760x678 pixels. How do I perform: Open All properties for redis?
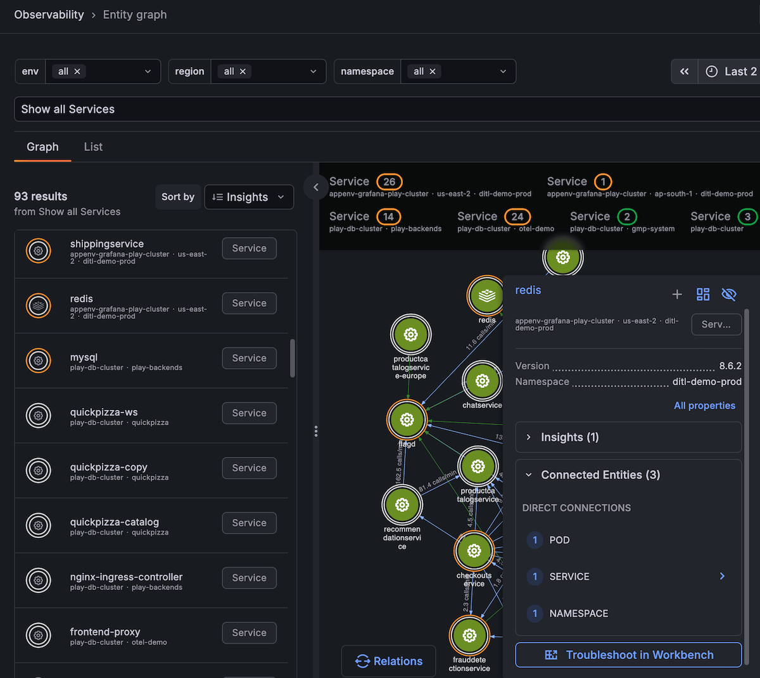[x=704, y=405]
